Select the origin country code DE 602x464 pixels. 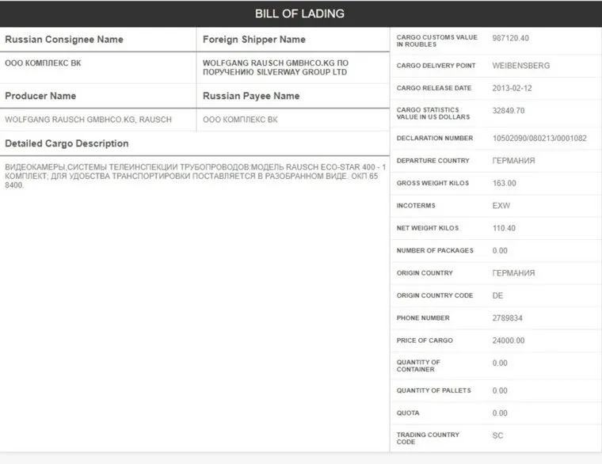coord(497,295)
